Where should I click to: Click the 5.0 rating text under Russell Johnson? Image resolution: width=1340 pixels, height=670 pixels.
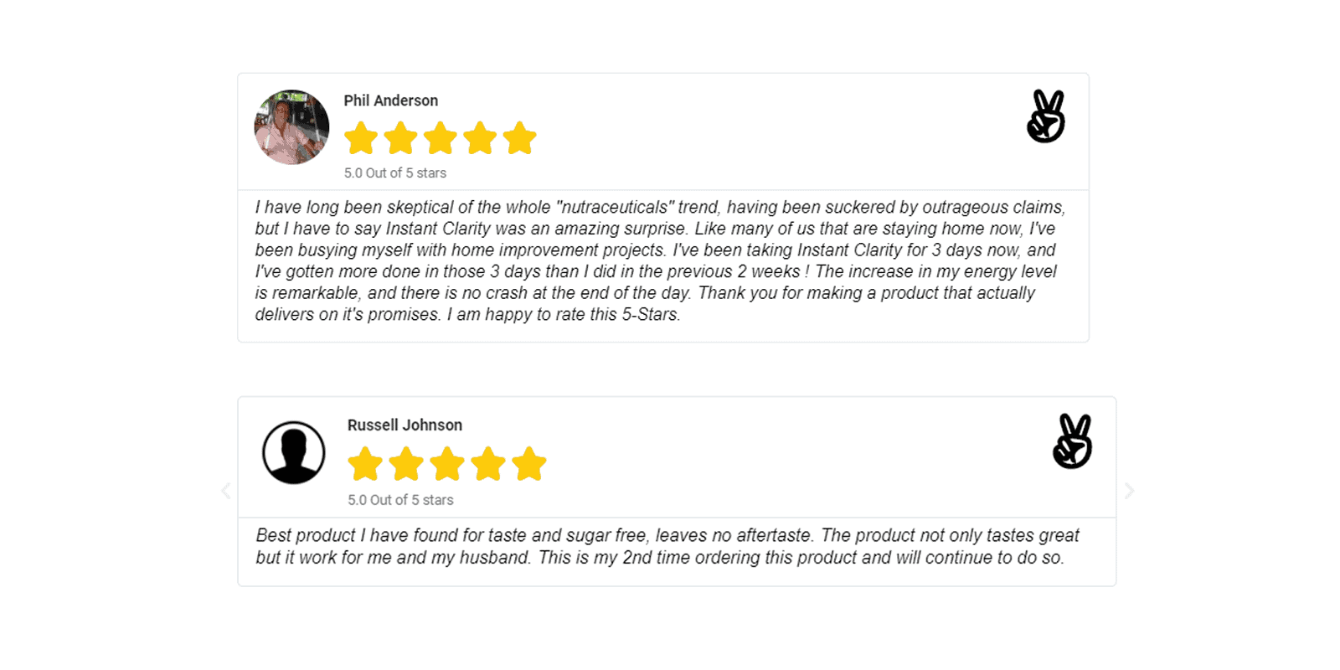point(401,500)
